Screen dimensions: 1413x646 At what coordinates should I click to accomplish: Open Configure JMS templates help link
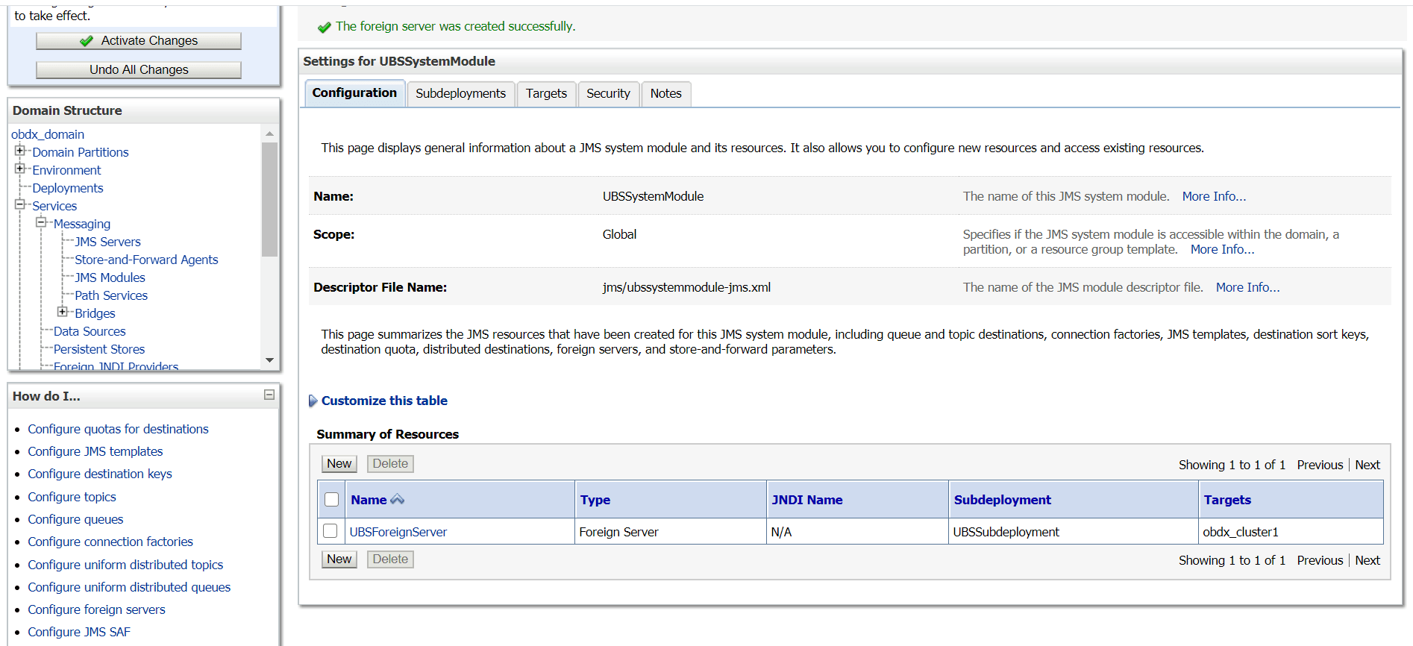pyautogui.click(x=95, y=451)
